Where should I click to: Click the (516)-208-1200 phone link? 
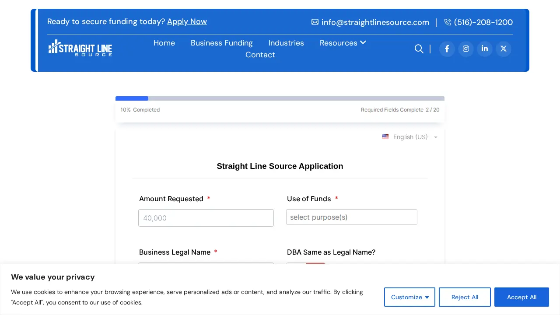coord(483,22)
